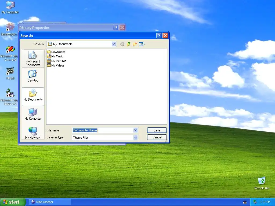275x206 pixels.
Task: Click the taskbar clock showing 3:37 PM
Action: click(x=265, y=202)
